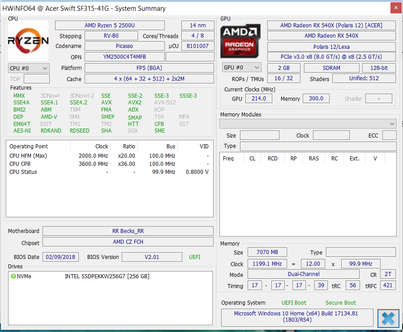Click the Picasso codename field
403x332 pixels.
tap(124, 46)
